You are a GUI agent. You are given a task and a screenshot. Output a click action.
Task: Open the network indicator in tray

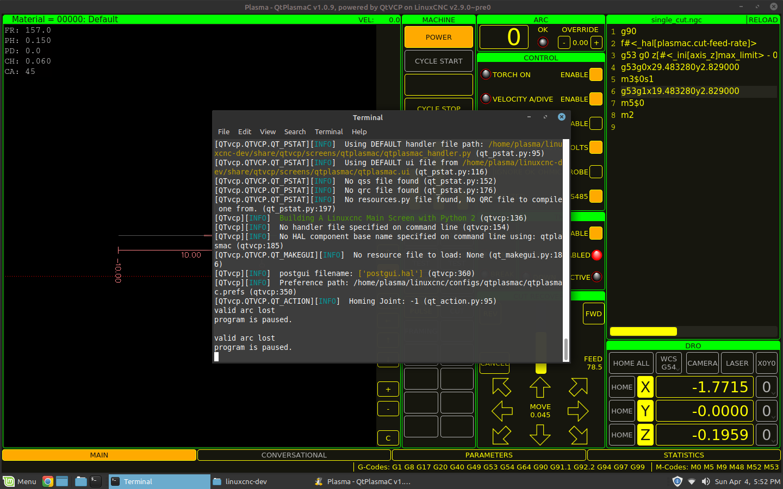tap(691, 481)
